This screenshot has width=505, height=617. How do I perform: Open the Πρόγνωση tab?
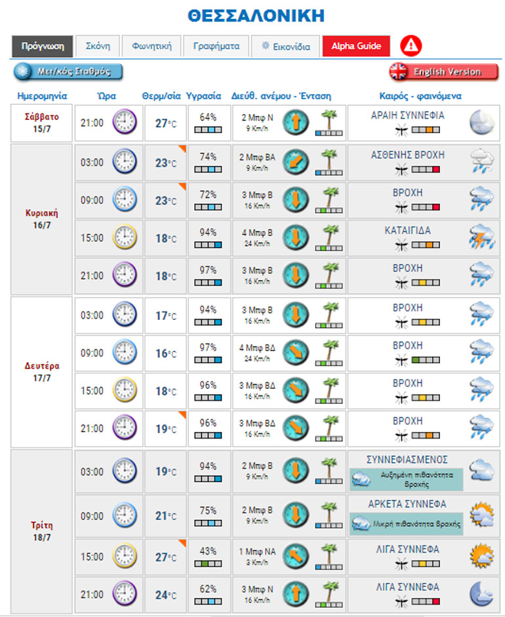pyautogui.click(x=42, y=47)
